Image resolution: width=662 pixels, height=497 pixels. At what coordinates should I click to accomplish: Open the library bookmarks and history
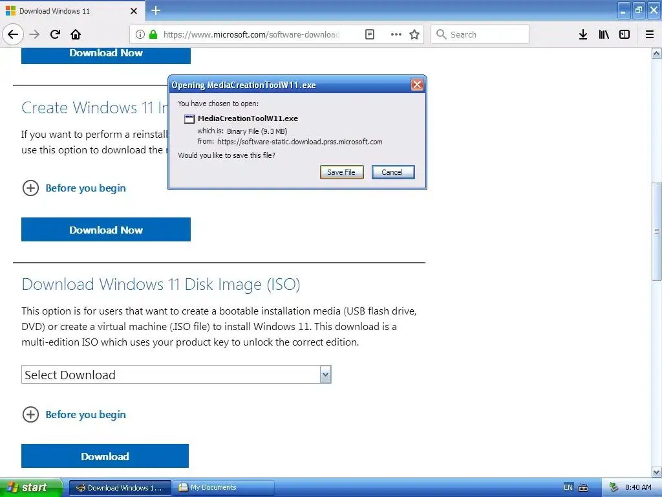click(604, 34)
